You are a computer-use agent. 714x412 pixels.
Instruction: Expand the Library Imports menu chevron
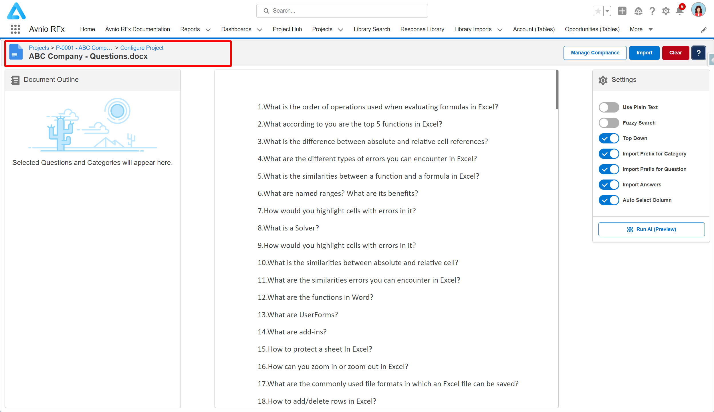point(500,30)
